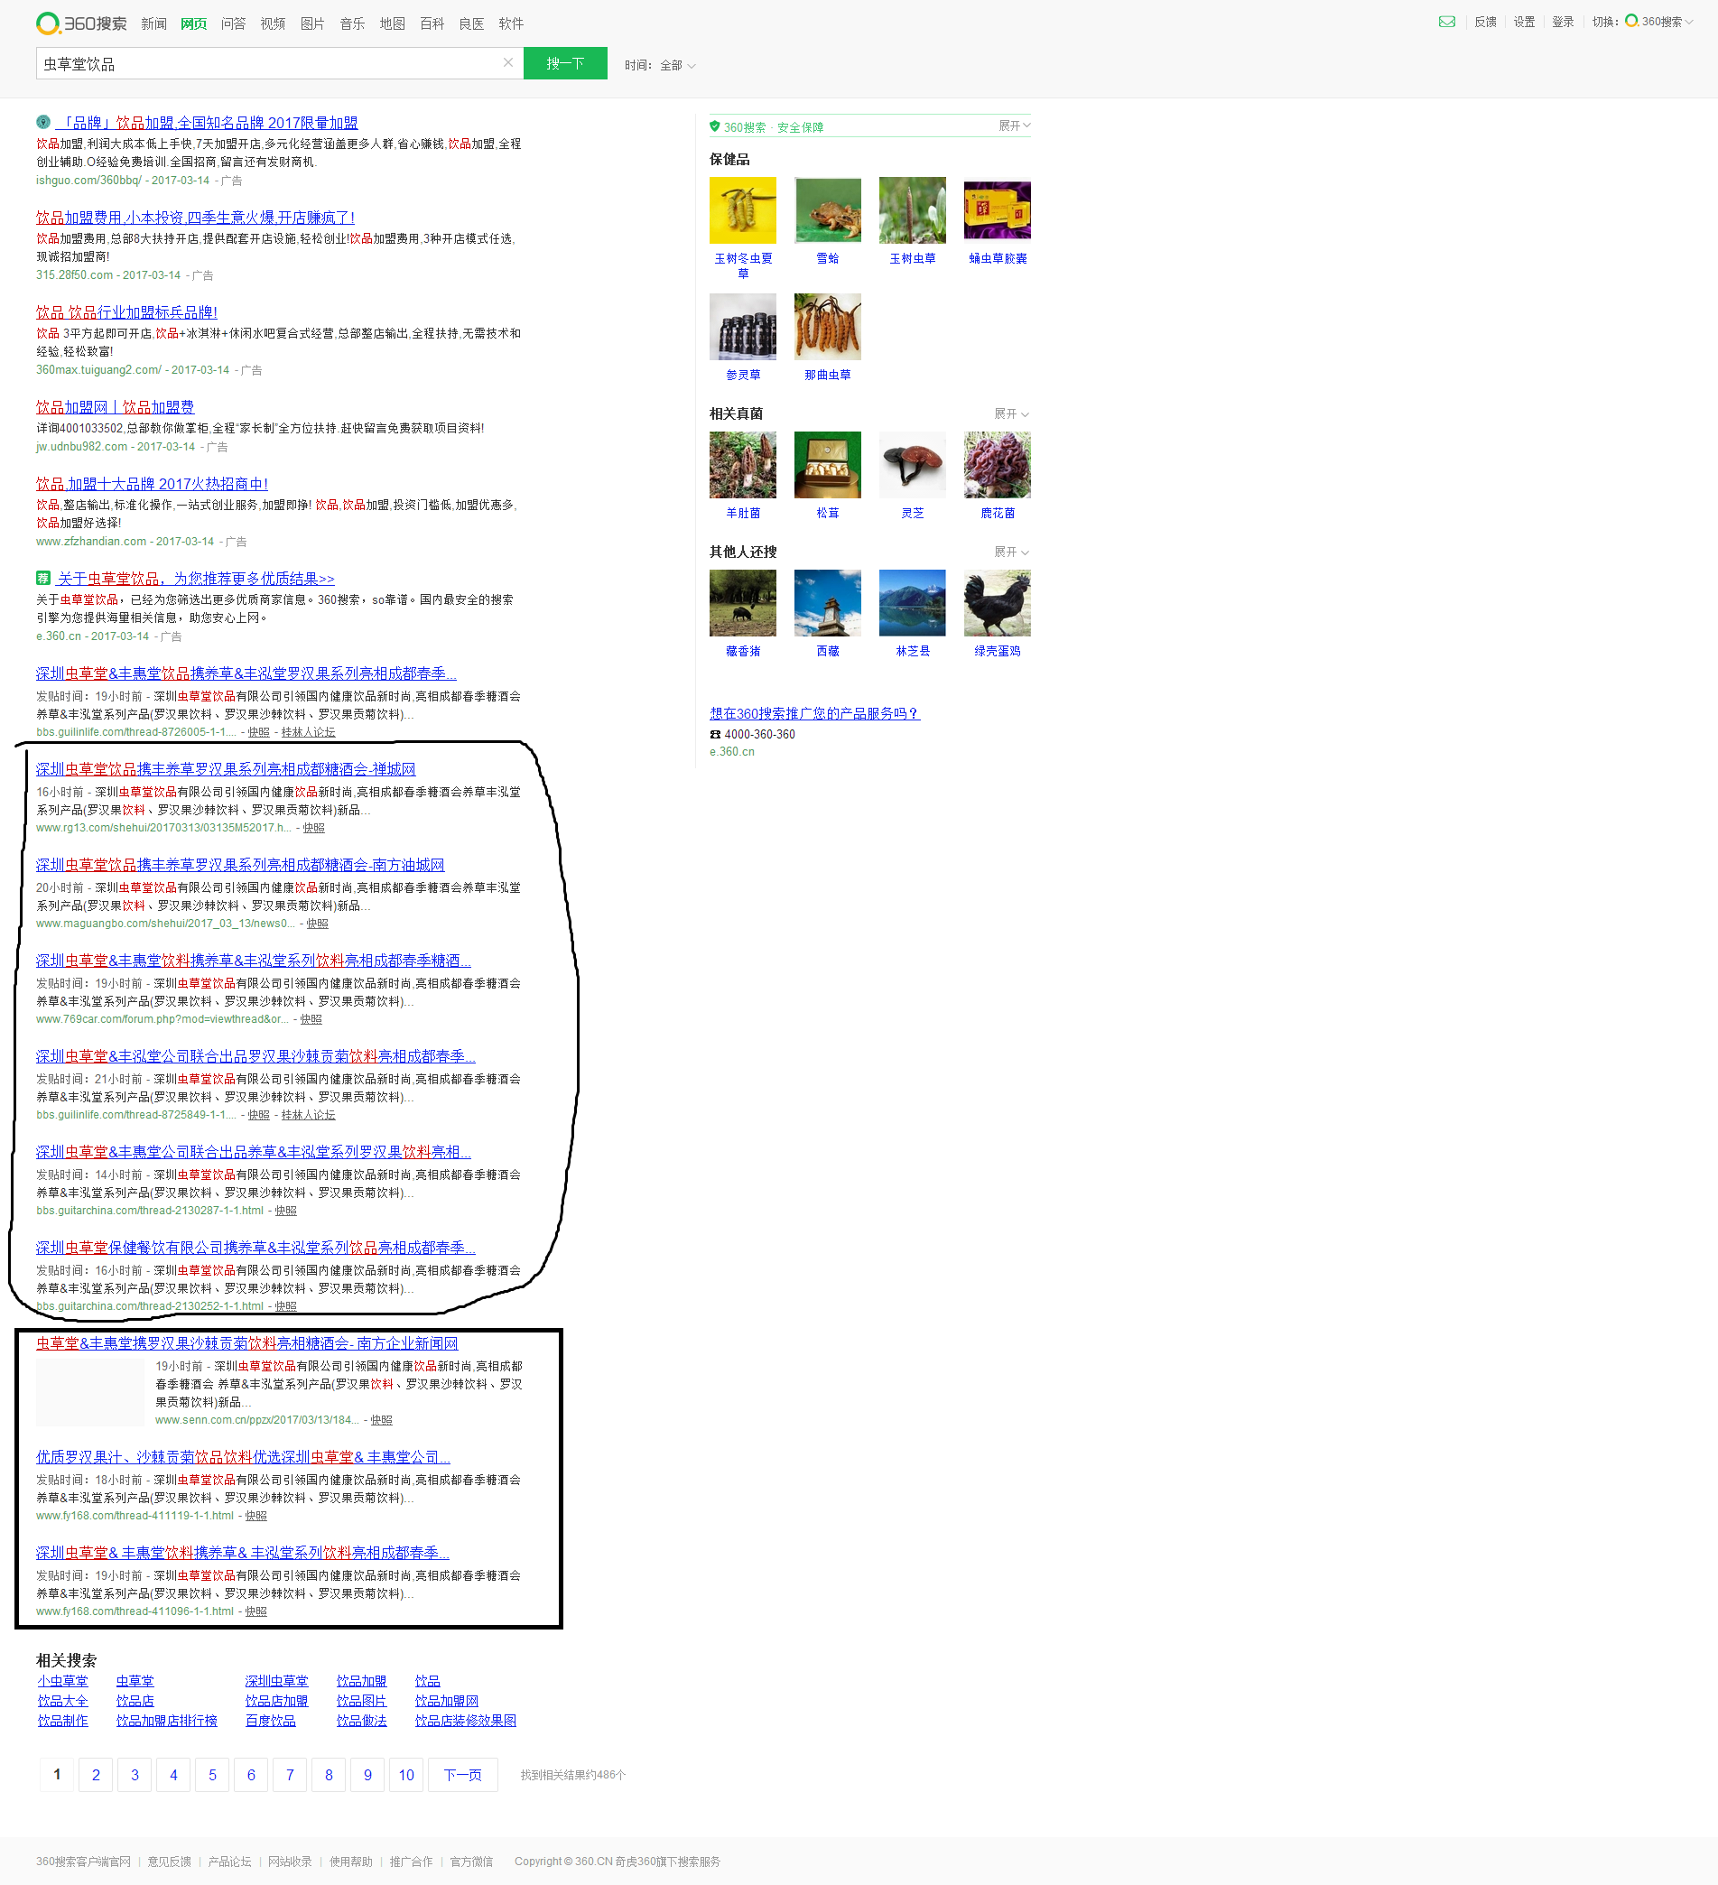Open the mail envelope icon in the header
This screenshot has width=1718, height=1885.
pos(1446,22)
